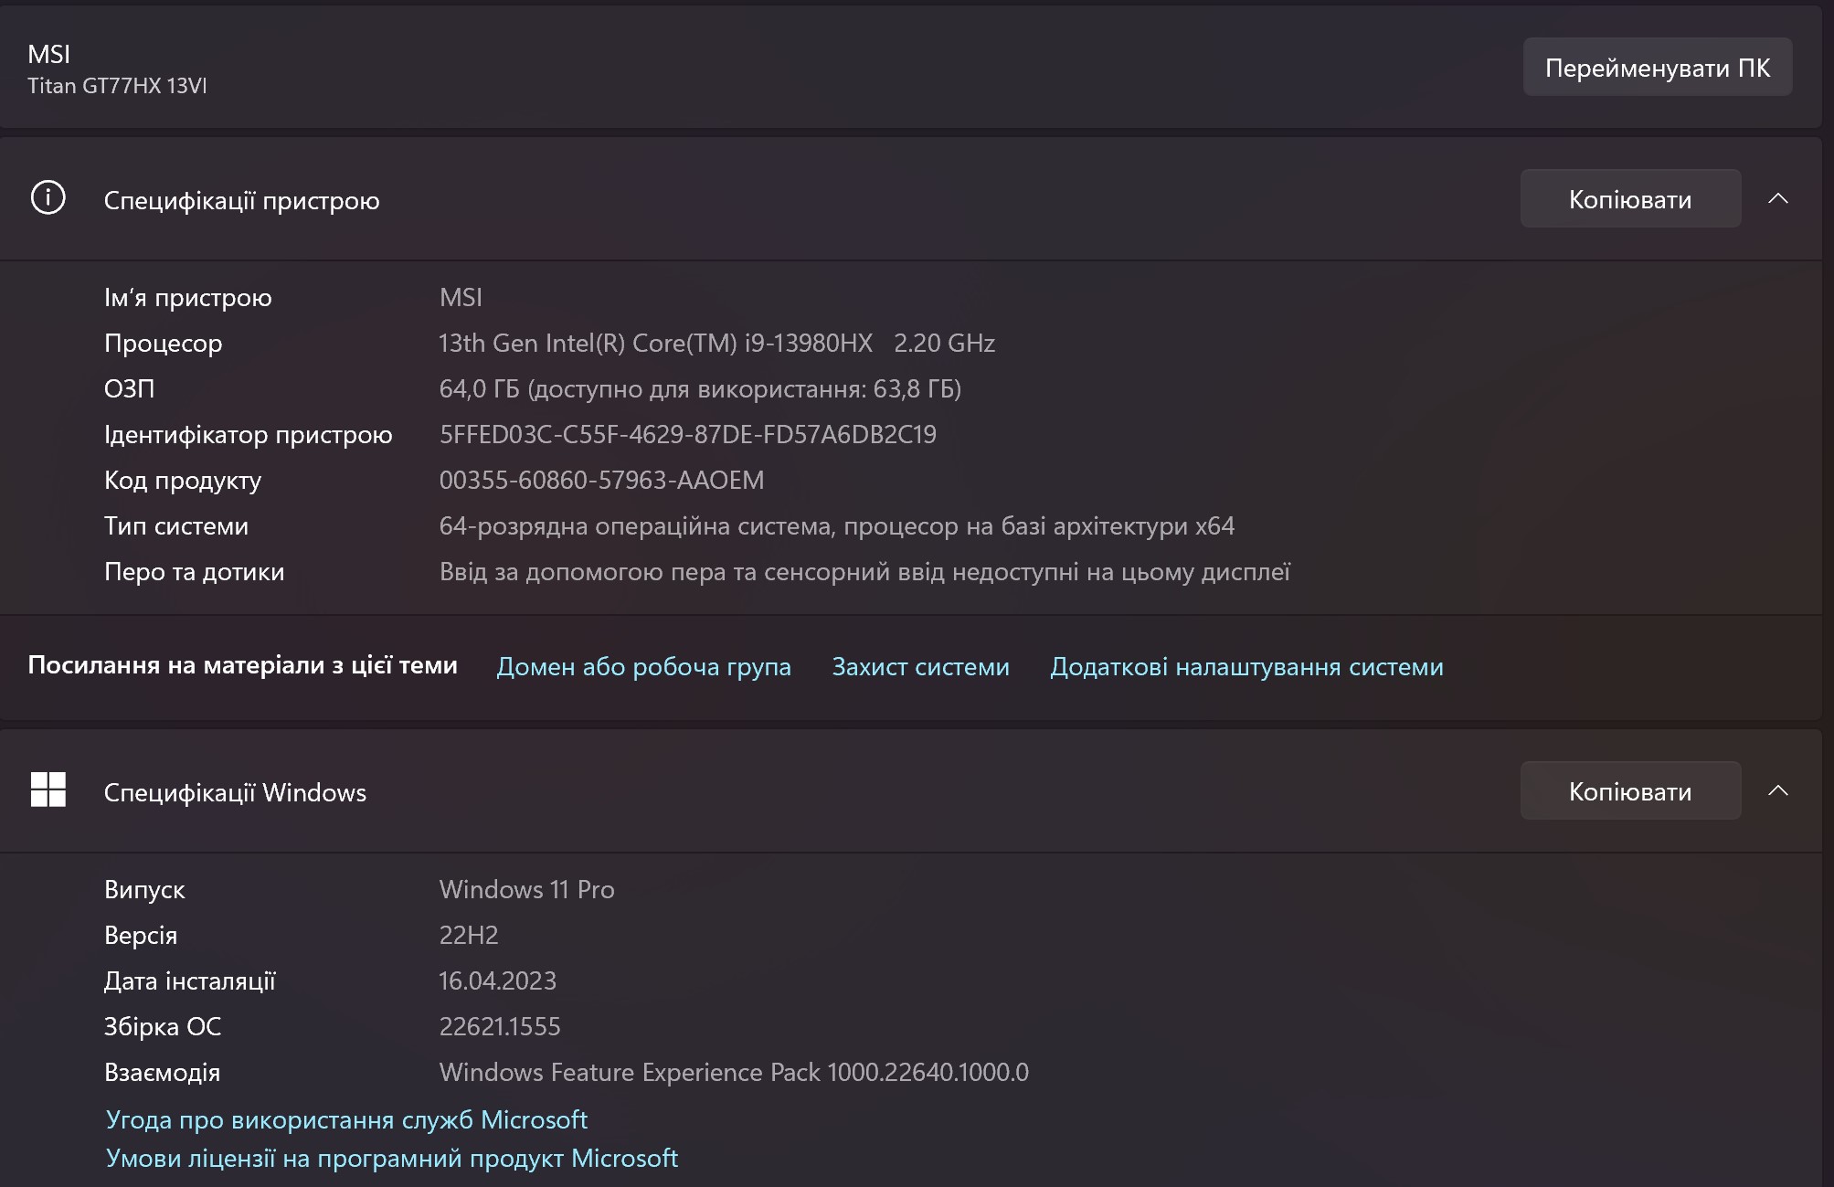Open Захист системи link
The width and height of the screenshot is (1834, 1187).
pos(920,666)
